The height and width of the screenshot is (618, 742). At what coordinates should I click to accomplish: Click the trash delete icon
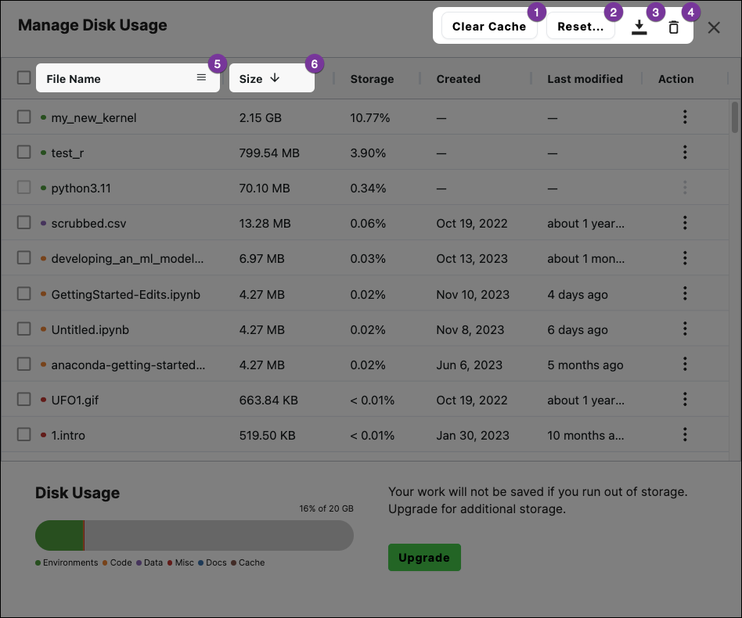673,27
